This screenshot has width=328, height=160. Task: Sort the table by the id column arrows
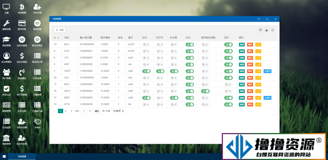point(58,38)
